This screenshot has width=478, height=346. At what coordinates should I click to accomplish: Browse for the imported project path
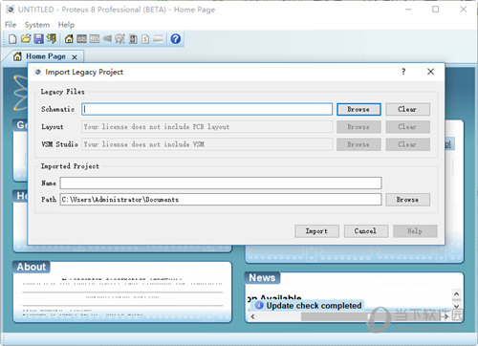[x=407, y=200]
